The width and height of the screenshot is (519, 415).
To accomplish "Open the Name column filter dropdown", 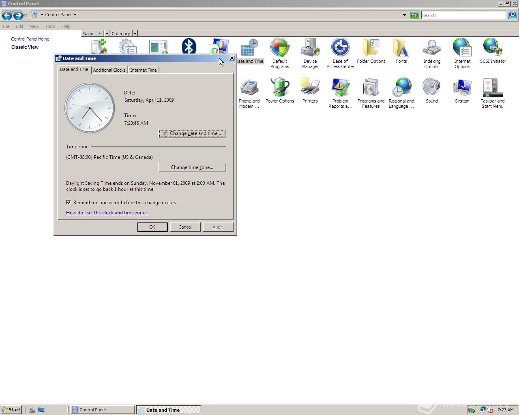I will (107, 34).
